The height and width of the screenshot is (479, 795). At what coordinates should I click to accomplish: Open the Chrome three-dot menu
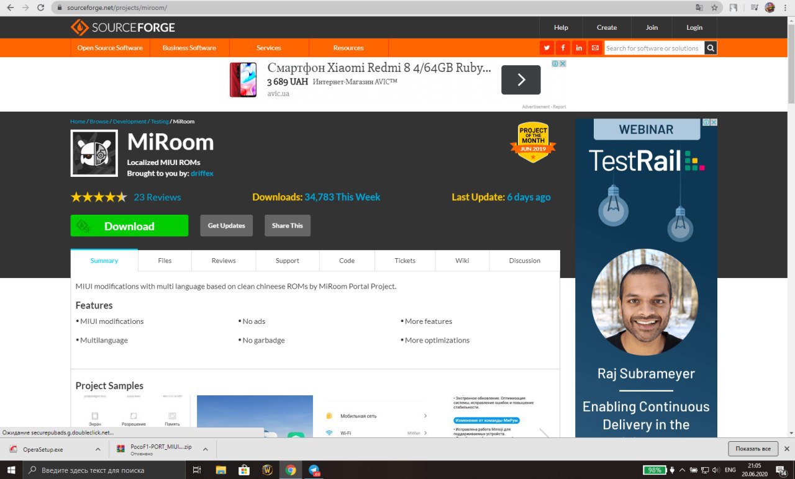(x=785, y=8)
